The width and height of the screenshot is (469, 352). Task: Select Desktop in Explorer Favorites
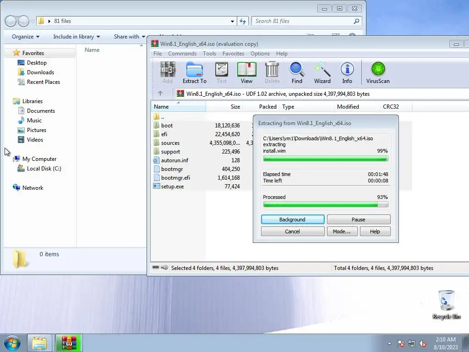click(x=32, y=62)
